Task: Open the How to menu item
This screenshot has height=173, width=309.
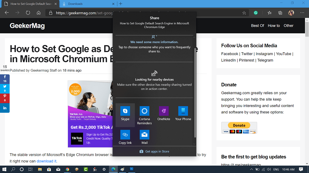Action: click(x=274, y=26)
